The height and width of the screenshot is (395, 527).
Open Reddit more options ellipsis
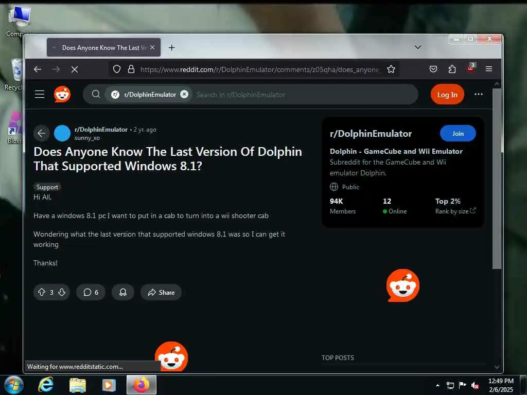click(x=479, y=95)
